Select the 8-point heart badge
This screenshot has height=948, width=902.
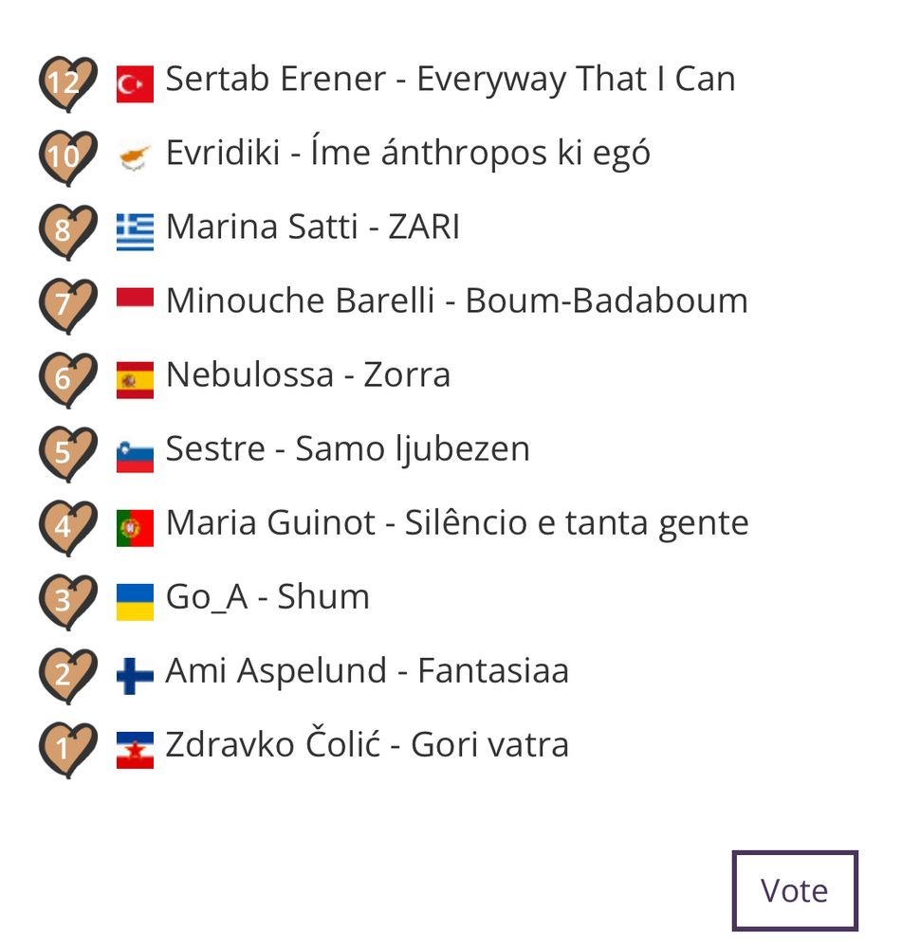[x=67, y=232]
